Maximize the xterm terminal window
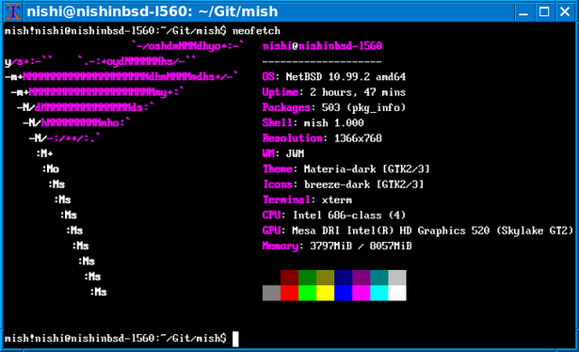Image resolution: width=579 pixels, height=352 pixels. 544,12
